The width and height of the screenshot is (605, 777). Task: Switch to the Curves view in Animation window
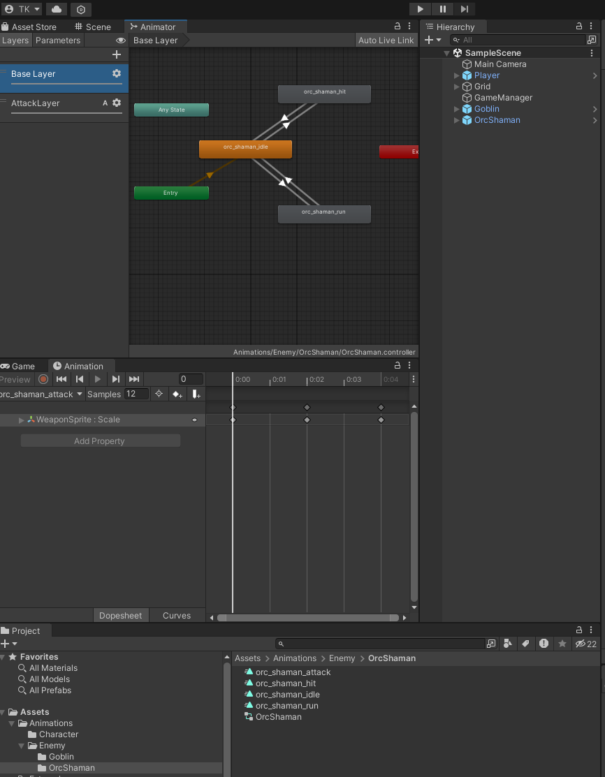(x=177, y=615)
